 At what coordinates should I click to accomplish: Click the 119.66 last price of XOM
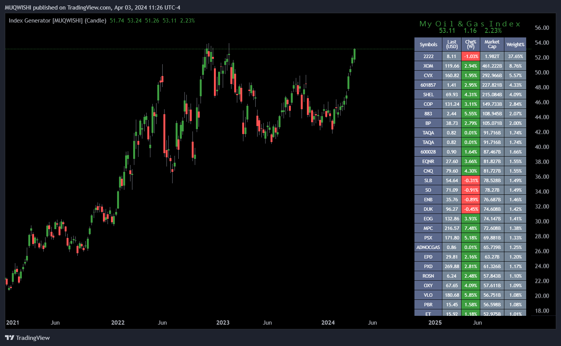[x=452, y=66]
